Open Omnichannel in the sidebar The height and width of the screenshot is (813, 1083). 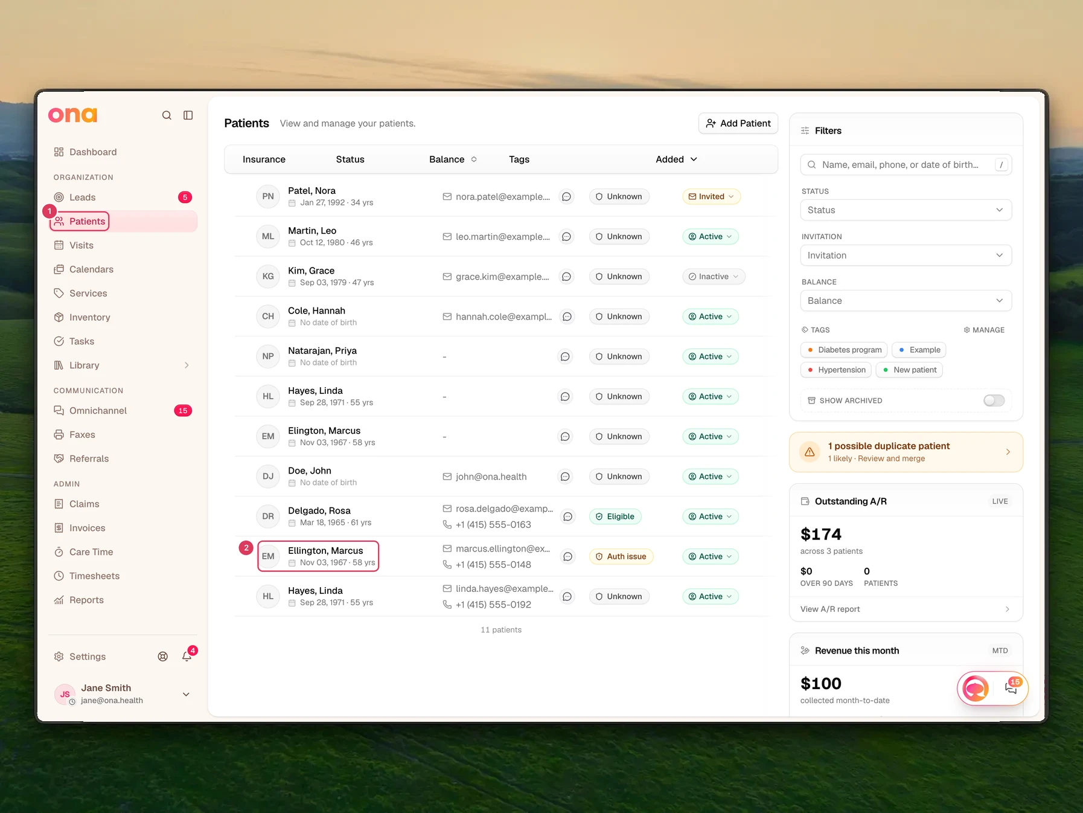[x=123, y=411]
